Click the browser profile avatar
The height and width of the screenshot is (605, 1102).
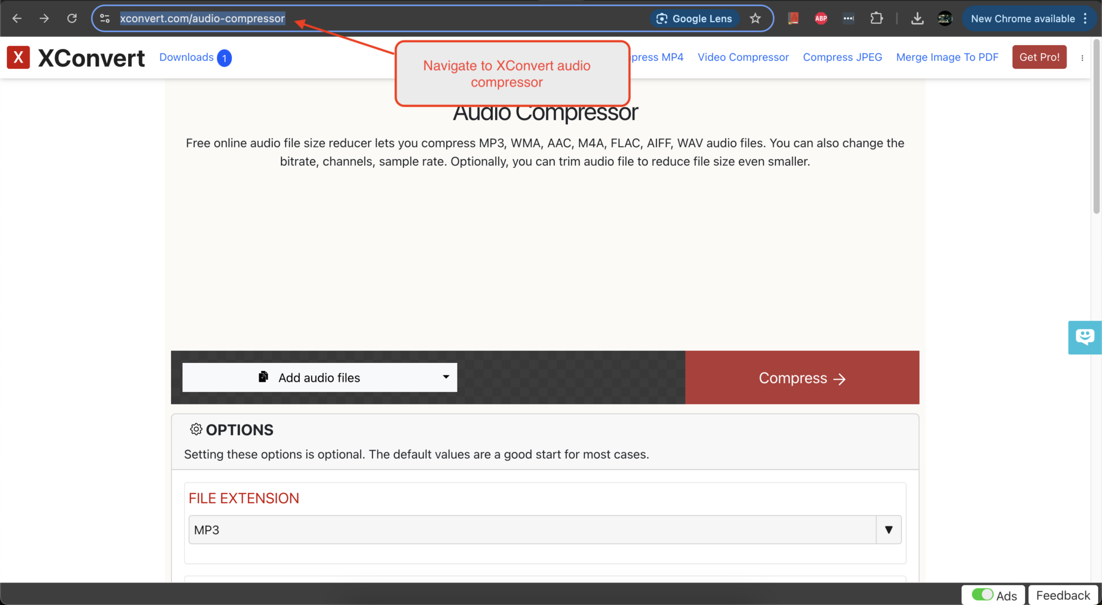coord(945,18)
